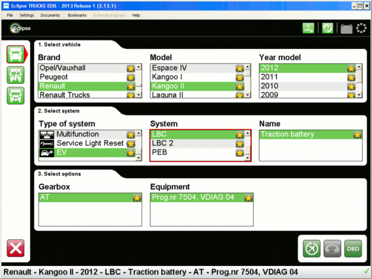The image size is (372, 279).
Task: Click the third green vehicle sidebar icon
Action: point(15,96)
